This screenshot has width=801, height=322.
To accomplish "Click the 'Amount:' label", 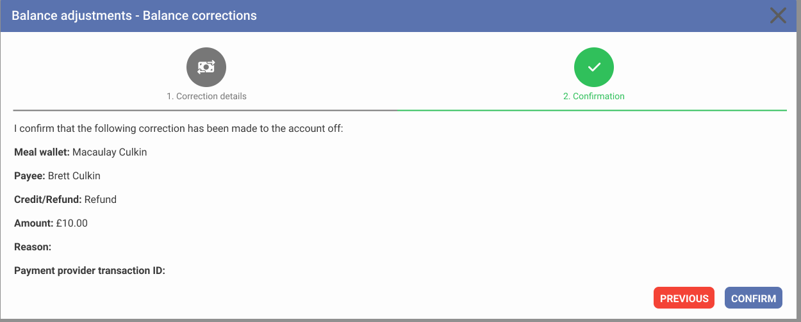I will [x=33, y=223].
